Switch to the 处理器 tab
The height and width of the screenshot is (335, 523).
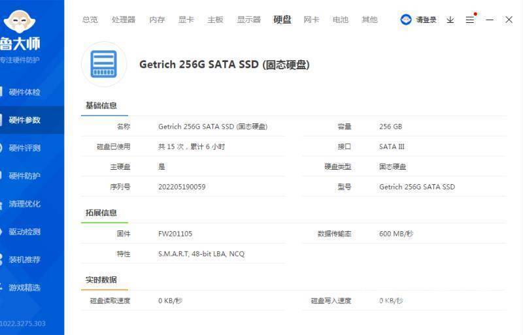coord(124,20)
